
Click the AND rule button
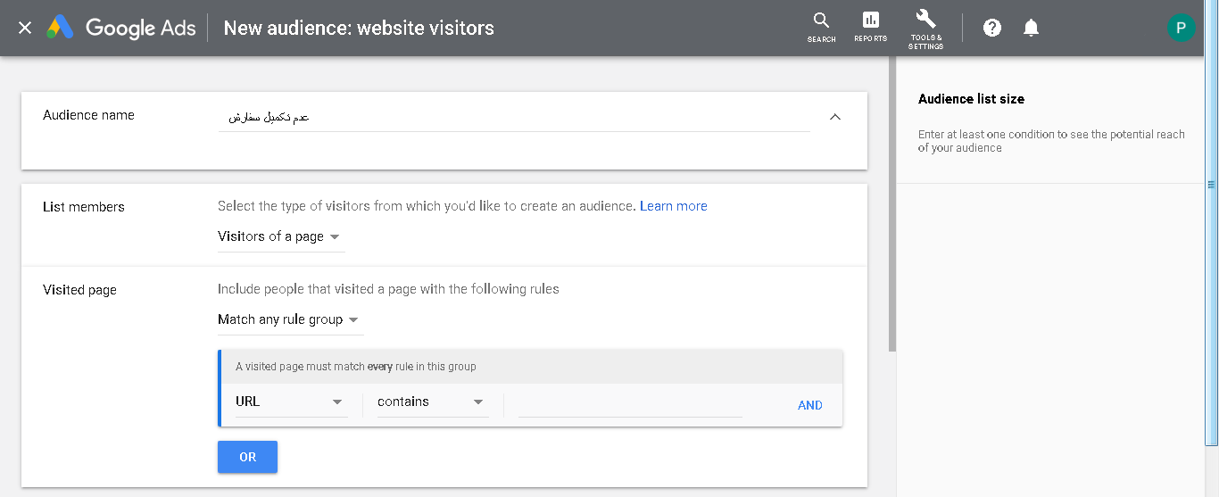point(810,405)
